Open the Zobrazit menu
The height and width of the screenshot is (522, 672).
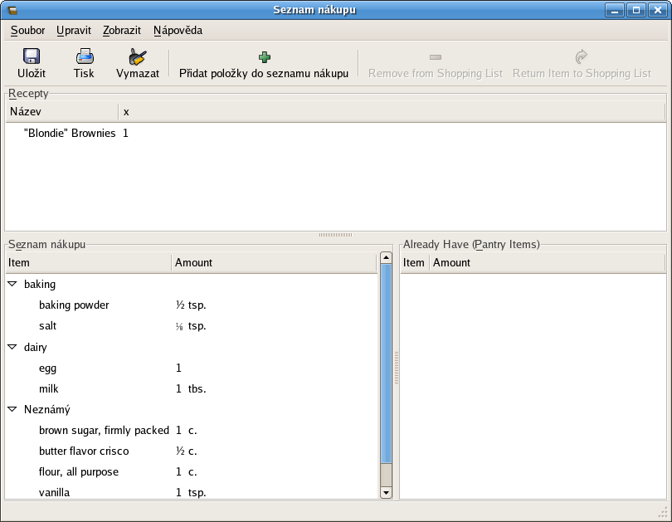(121, 31)
